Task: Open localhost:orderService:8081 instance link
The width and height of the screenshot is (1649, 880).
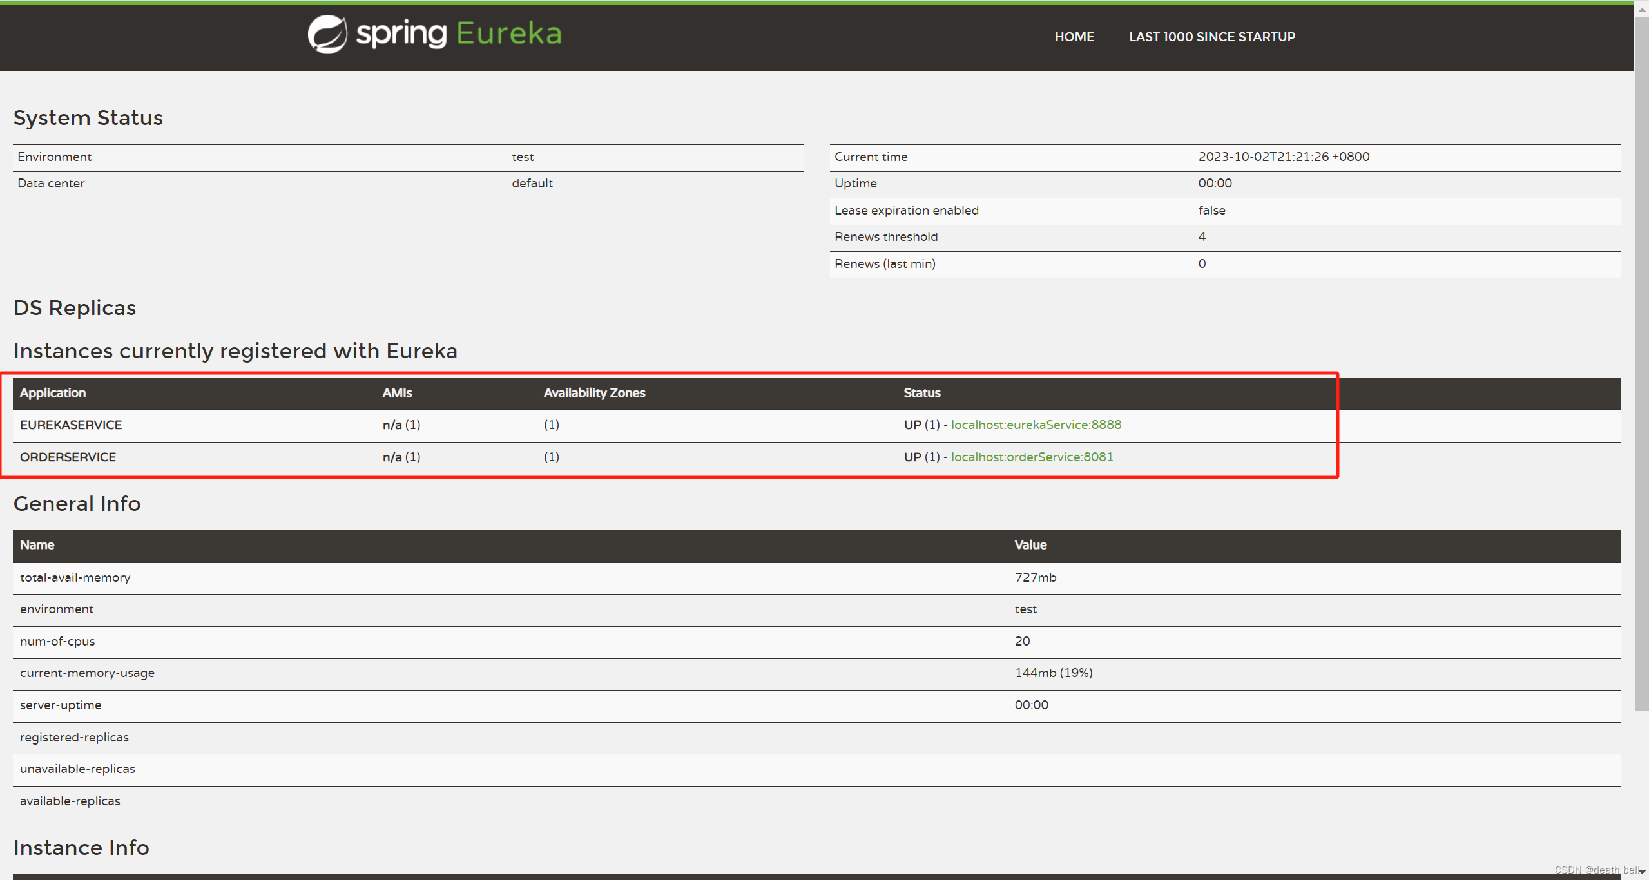Action: pos(1032,457)
